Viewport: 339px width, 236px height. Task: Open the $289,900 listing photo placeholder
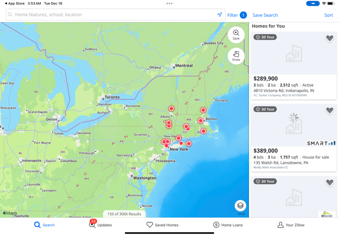click(x=294, y=53)
